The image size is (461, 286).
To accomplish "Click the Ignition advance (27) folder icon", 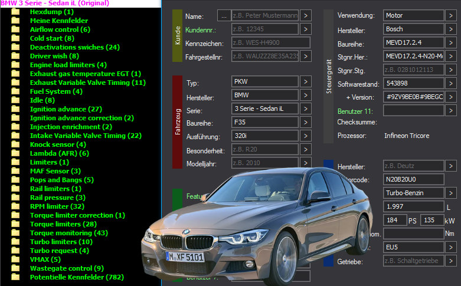I will 15,109.
